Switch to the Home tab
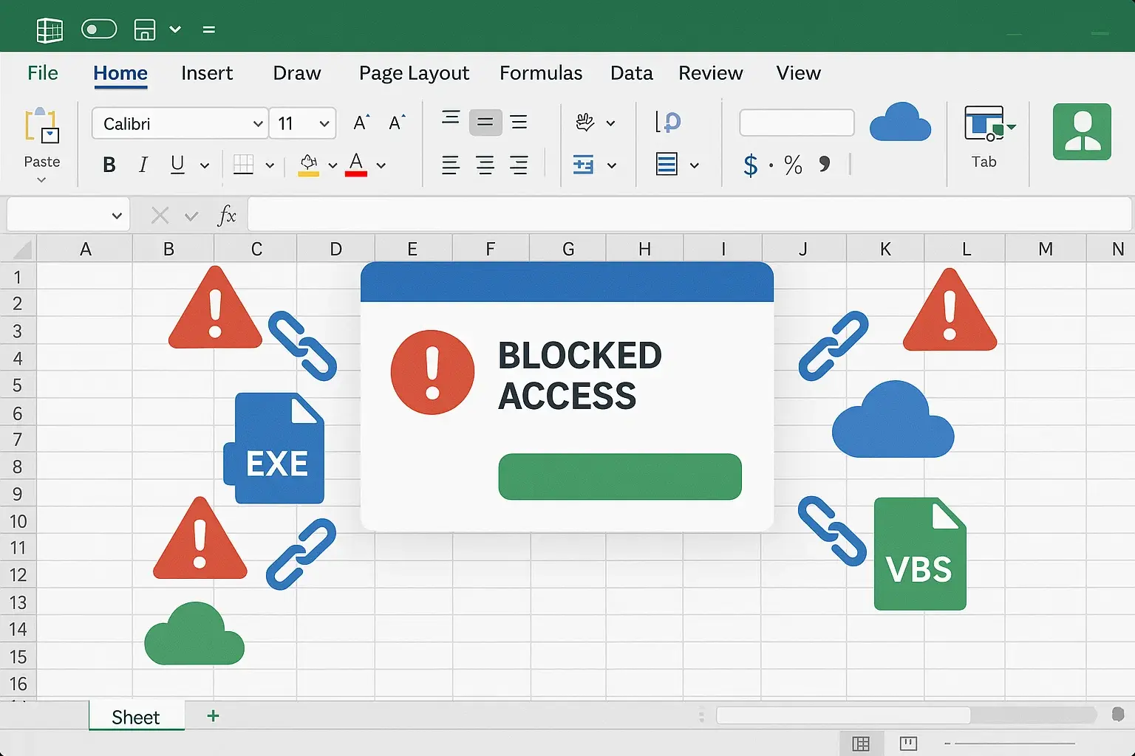The height and width of the screenshot is (756, 1135). click(x=120, y=73)
